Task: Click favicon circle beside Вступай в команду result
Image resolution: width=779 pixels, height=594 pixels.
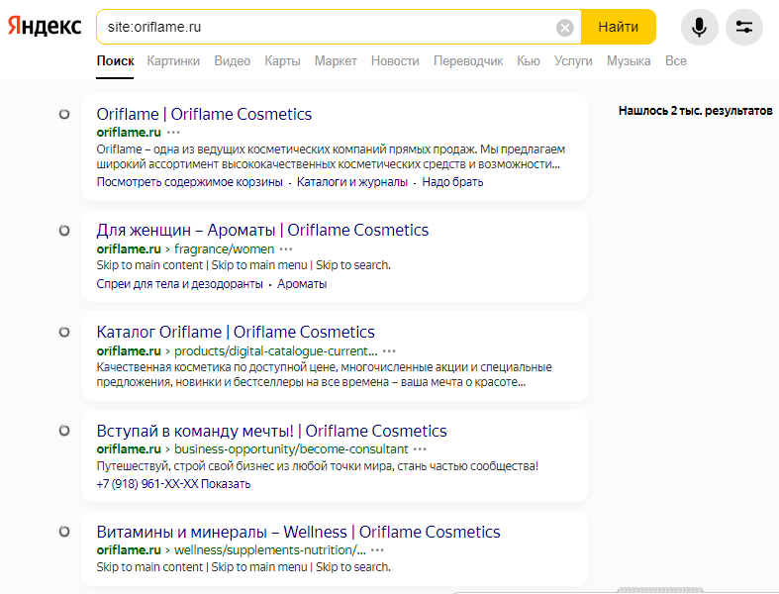Action: coord(64,431)
